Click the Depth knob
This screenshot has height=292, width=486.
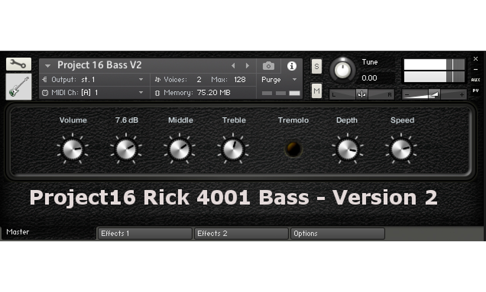click(x=347, y=149)
